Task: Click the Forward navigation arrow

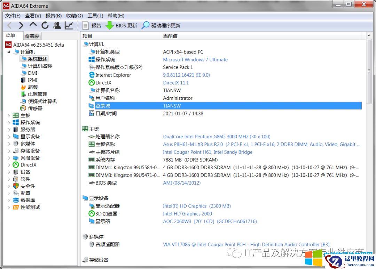Action: 21,25
